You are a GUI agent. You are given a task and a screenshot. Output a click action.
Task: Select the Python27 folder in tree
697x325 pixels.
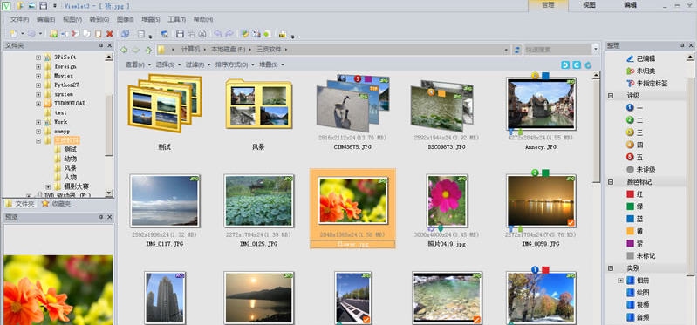tap(62, 85)
